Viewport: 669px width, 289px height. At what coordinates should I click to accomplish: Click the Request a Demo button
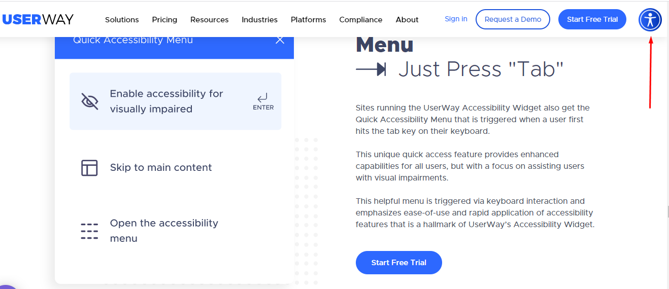[513, 19]
